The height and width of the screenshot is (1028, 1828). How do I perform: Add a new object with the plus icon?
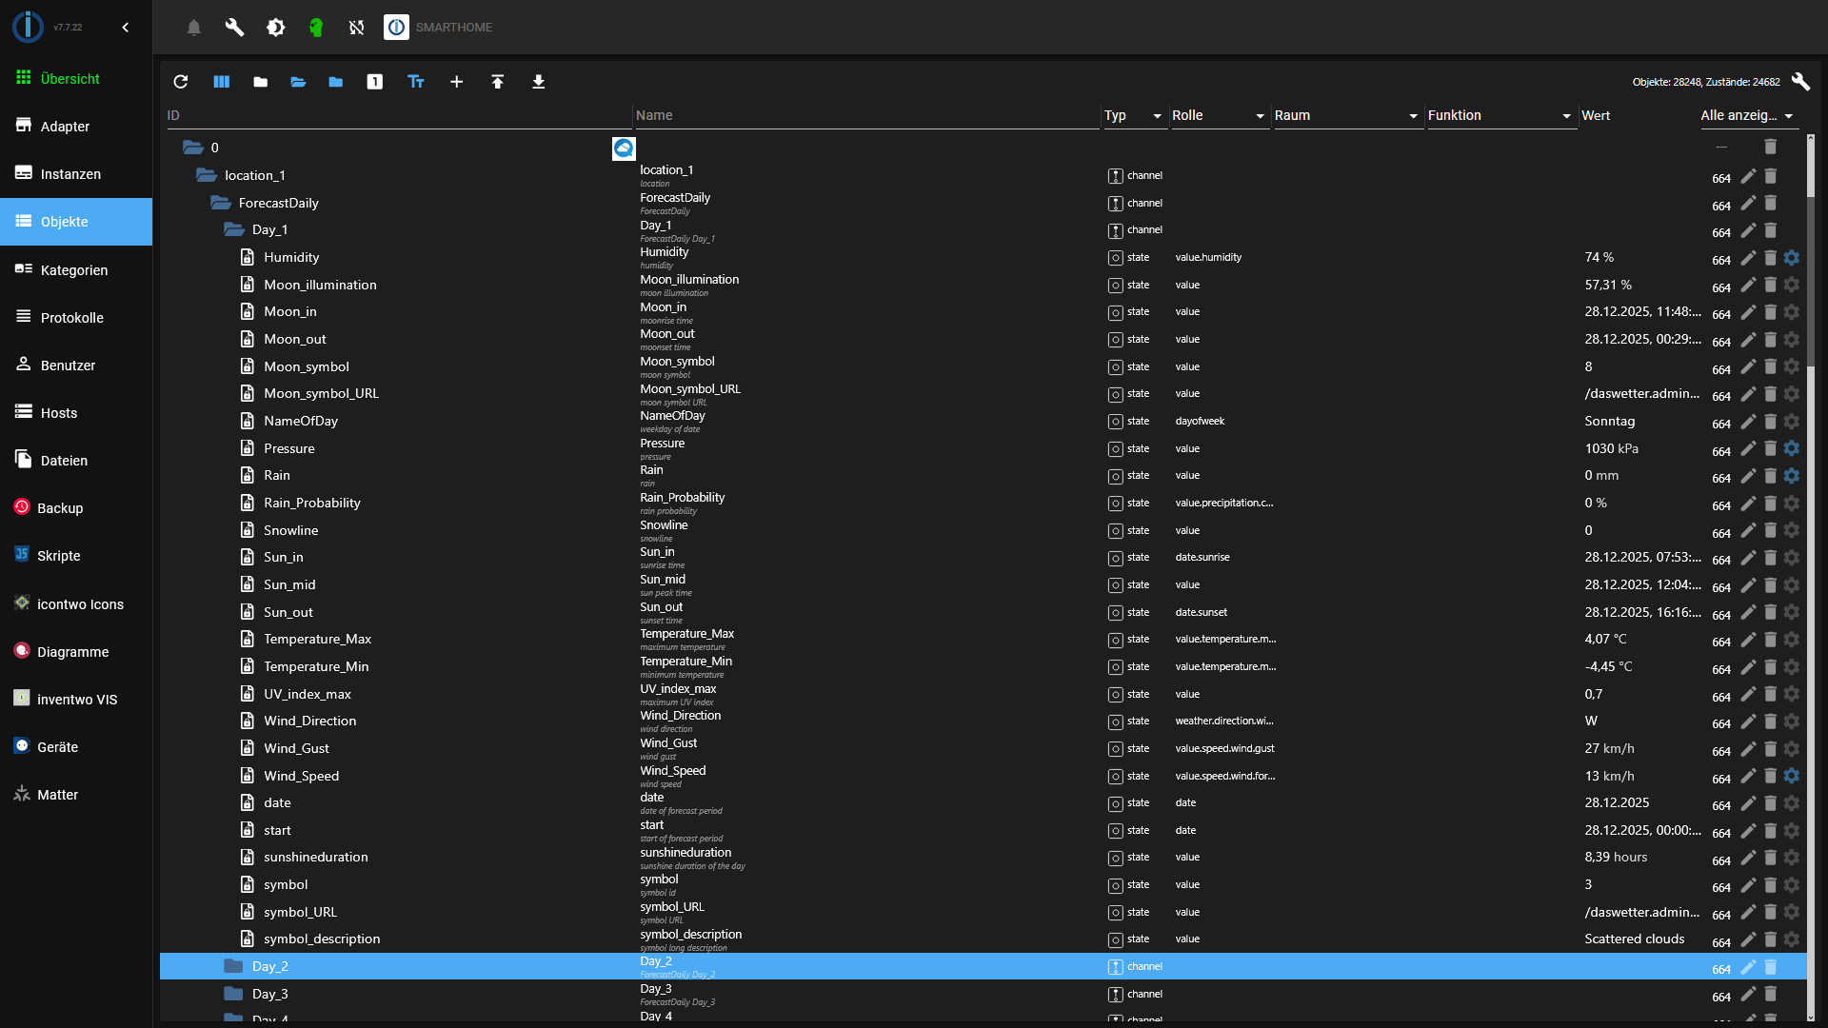[457, 82]
